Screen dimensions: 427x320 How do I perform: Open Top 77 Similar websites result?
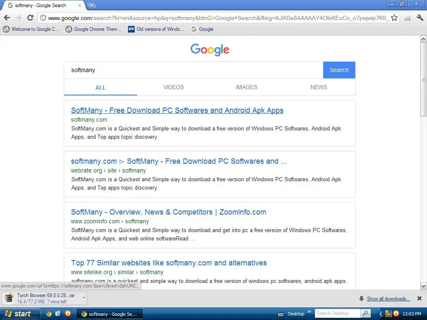coord(169,263)
